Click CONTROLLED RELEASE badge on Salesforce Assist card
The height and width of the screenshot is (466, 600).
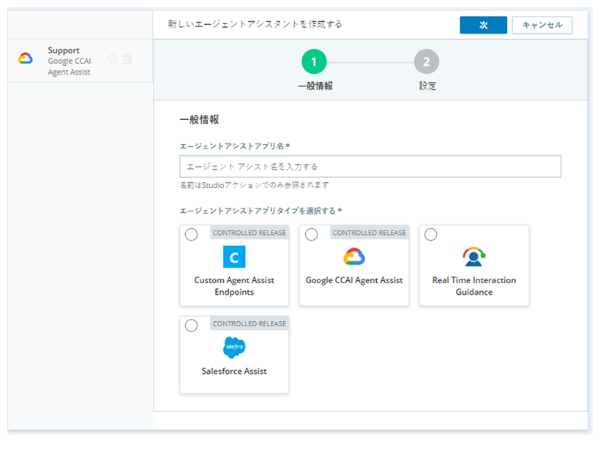[x=249, y=323]
